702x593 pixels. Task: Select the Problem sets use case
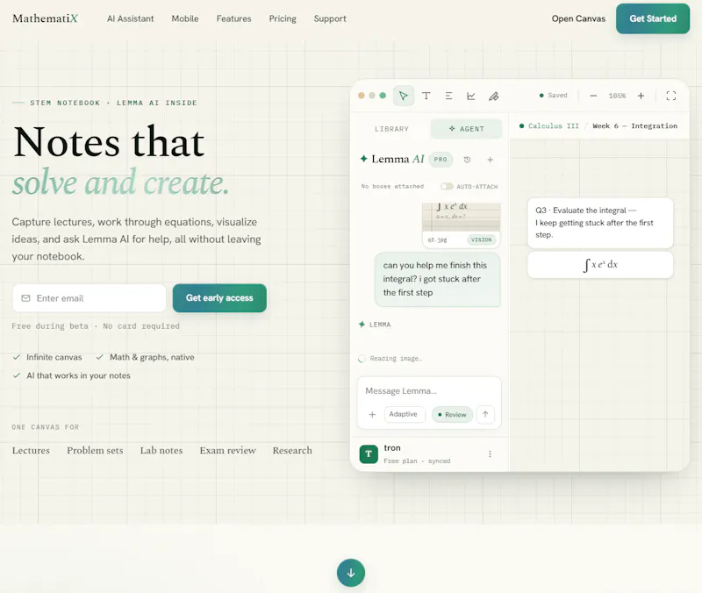[x=95, y=450]
